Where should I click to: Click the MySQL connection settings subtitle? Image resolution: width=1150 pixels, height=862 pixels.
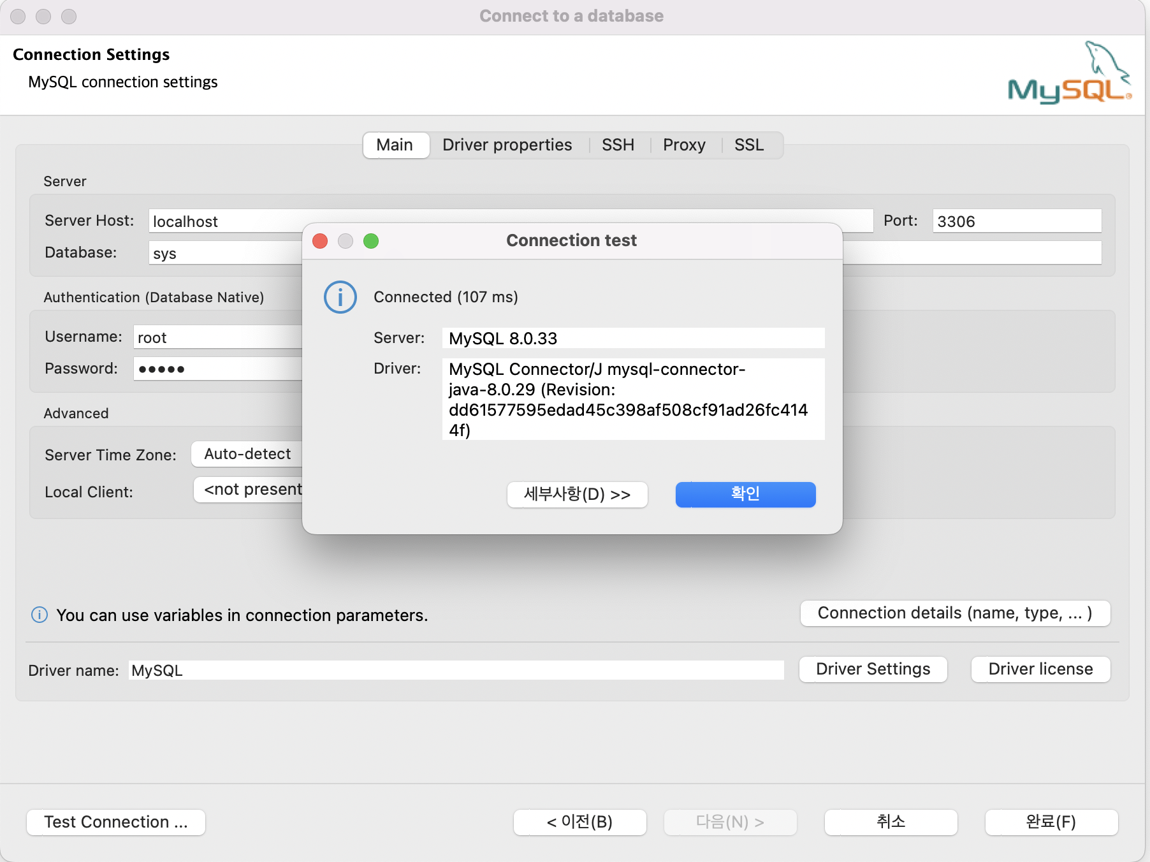click(123, 82)
